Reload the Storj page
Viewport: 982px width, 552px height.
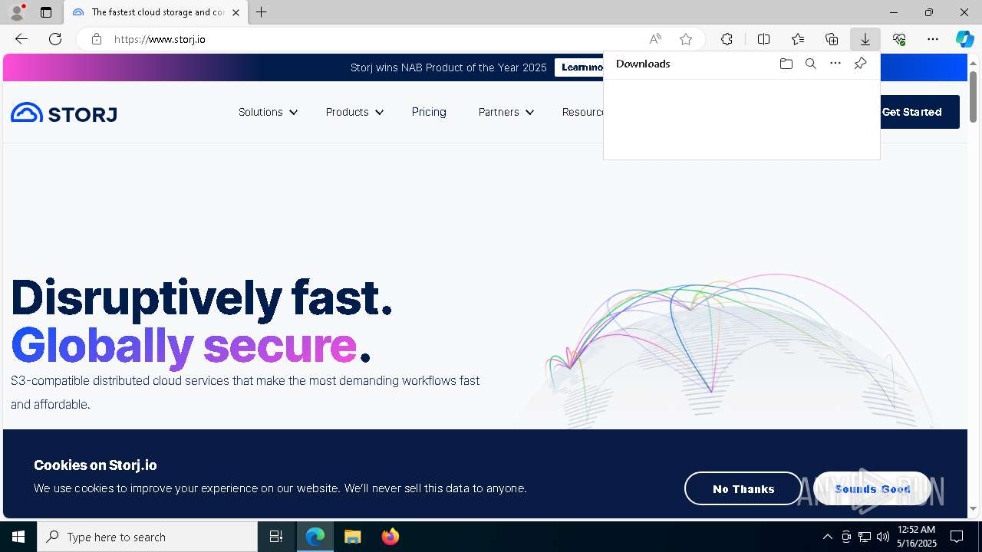55,39
